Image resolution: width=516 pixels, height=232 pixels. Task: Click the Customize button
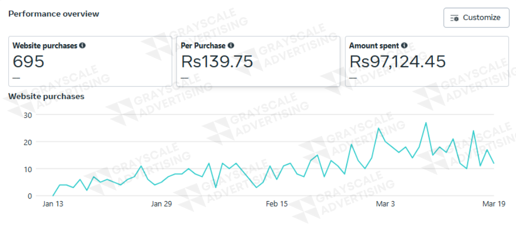click(476, 18)
